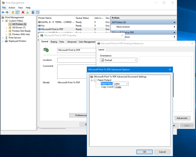Click the Export List toolbar icon
The height and width of the screenshot is (157, 196).
click(27, 12)
